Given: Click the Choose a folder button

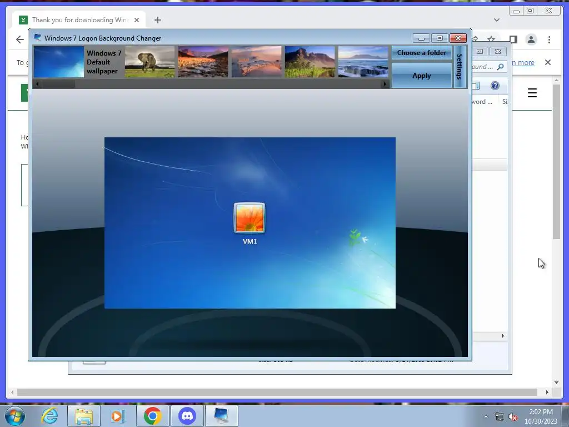Looking at the screenshot, I should 422,53.
